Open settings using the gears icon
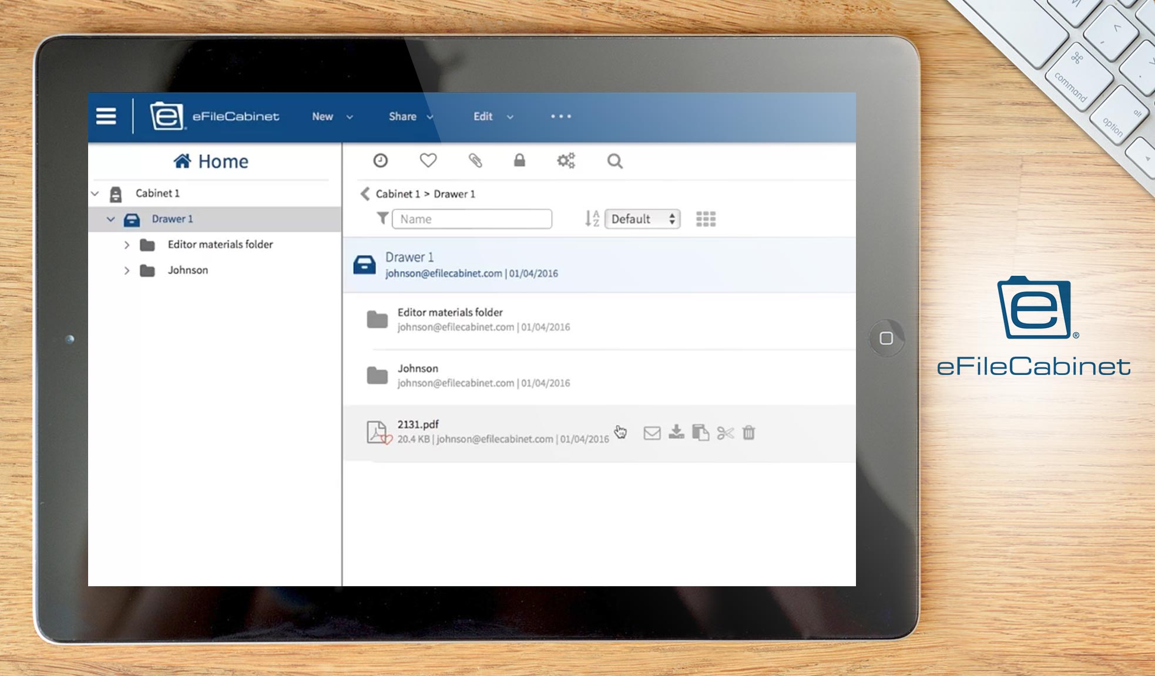Screen dimensions: 1155x676 (566, 160)
